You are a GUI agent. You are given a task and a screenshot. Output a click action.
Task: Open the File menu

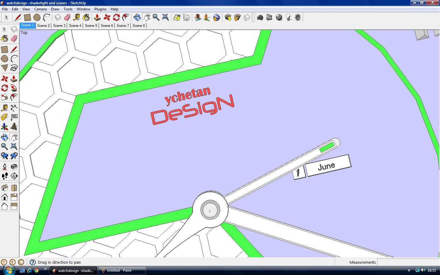tap(5, 9)
